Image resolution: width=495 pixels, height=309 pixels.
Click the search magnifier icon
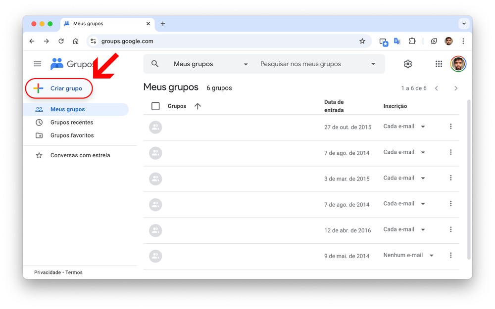(155, 64)
